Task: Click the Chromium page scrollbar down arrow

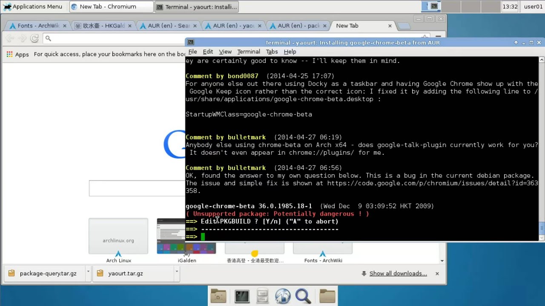Action: click(442, 261)
